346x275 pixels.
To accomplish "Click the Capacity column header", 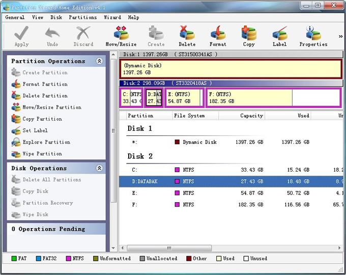I will [242, 116].
